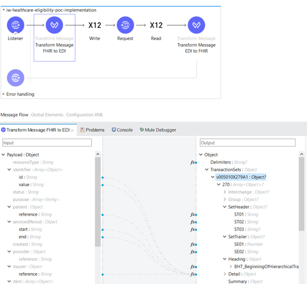Viewport: 307px width, 284px height.
Task: Expand the BHT_BeginningOfHierarchical node
Action: 231,266
